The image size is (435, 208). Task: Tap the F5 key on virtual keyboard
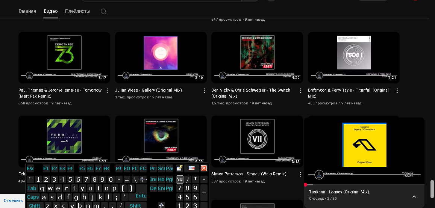click(82, 168)
